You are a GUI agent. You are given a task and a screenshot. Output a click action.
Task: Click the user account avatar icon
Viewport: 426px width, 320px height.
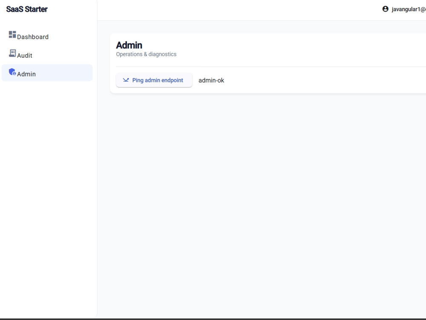[x=385, y=9]
